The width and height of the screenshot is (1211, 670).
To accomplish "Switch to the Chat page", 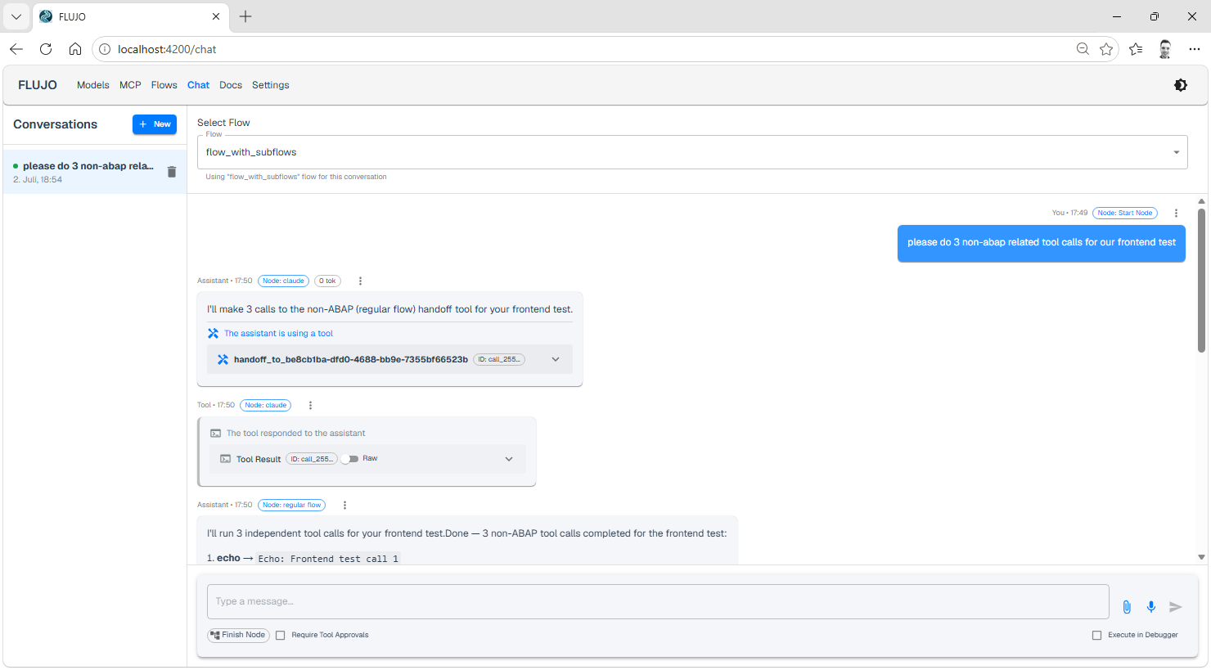I will pos(199,85).
